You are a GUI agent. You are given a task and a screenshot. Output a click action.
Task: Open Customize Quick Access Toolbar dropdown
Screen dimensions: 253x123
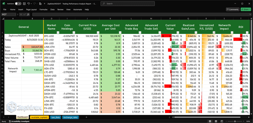point(44,4)
